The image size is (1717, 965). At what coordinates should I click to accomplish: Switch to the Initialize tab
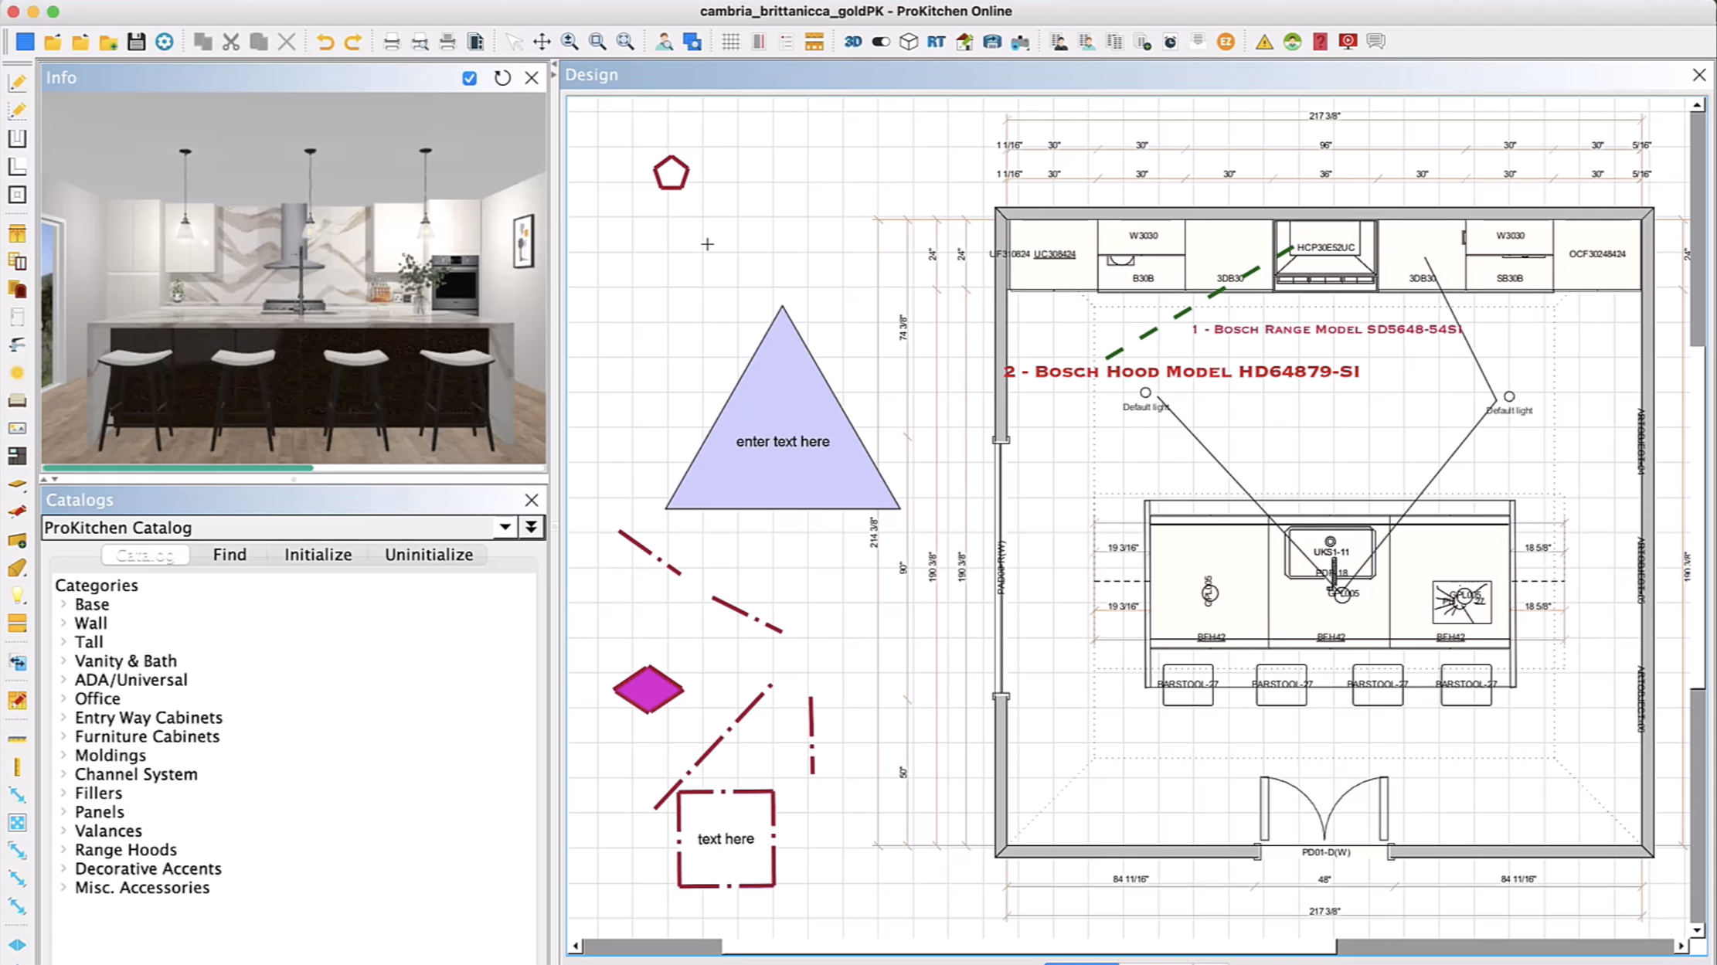318,555
